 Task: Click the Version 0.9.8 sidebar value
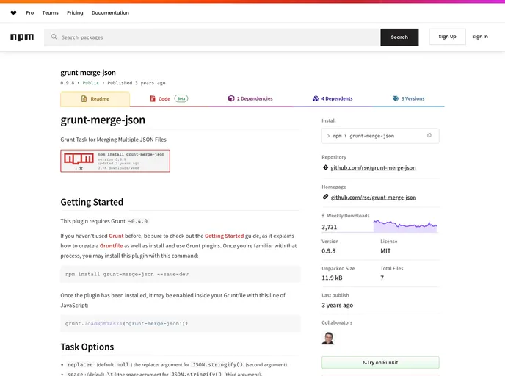pos(329,250)
